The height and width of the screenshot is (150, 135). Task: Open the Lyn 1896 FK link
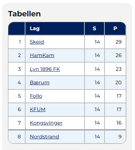[x=45, y=69]
